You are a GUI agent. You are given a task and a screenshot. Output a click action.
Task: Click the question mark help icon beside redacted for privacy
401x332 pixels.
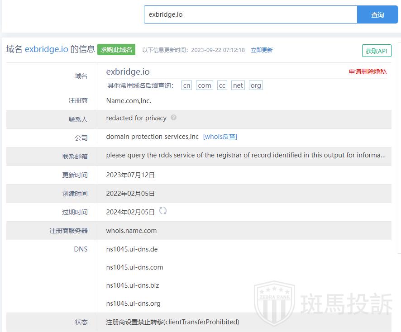[174, 118]
